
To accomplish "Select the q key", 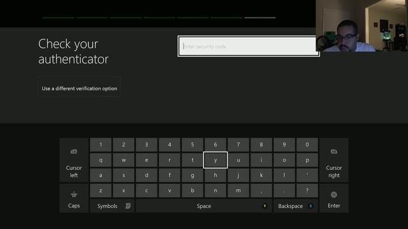I will (101, 160).
